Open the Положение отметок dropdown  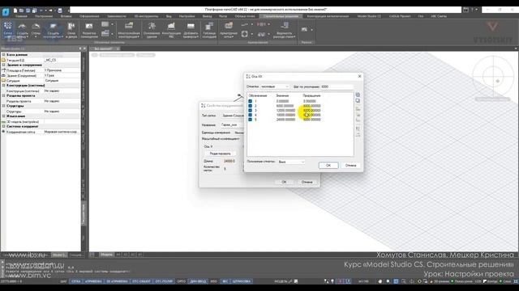tap(291, 162)
